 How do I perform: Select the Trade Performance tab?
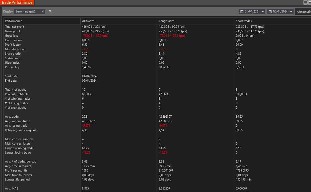17,2
